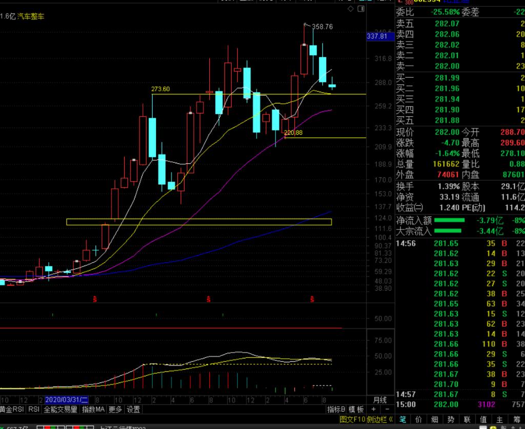Select the 笔 tick detail tab
This screenshot has width=525, height=429.
tap(402, 420)
